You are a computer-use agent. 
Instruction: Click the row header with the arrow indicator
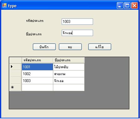click(15, 67)
